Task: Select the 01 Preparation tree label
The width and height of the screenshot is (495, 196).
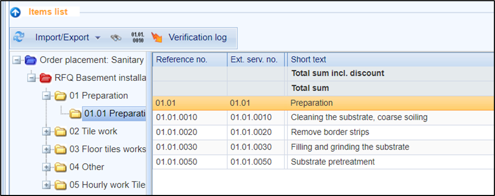Action: [99, 95]
